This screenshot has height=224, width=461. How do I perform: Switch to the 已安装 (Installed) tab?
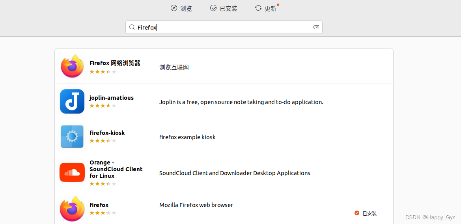(x=224, y=8)
